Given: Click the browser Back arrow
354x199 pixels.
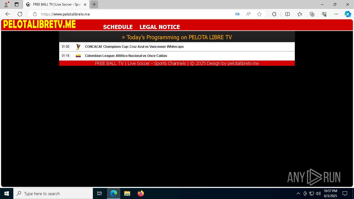Looking at the screenshot, I should pos(8,14).
